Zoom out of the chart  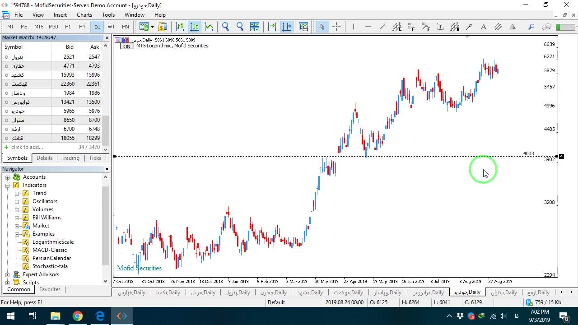[x=240, y=27]
